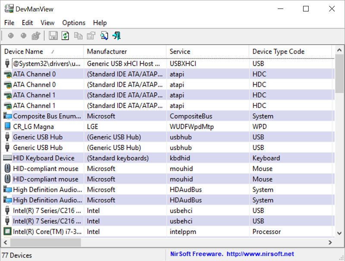Screen dimensions: 345x261
Task: Sort by the Device Name column header
Action: coord(42,51)
